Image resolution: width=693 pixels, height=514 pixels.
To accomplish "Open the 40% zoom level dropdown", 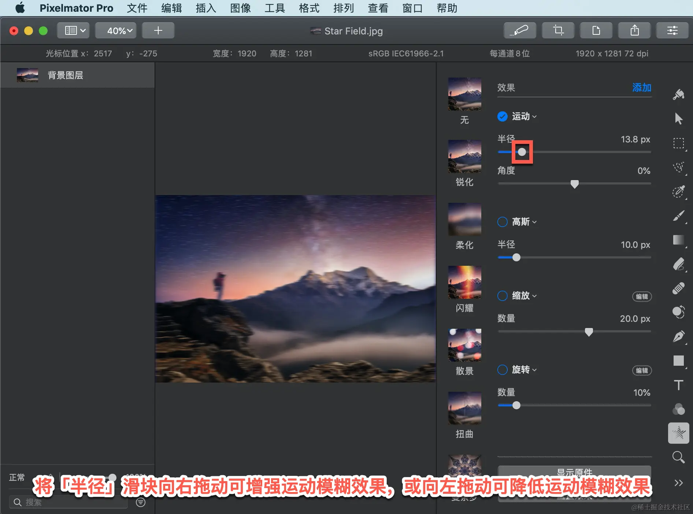I will click(116, 30).
